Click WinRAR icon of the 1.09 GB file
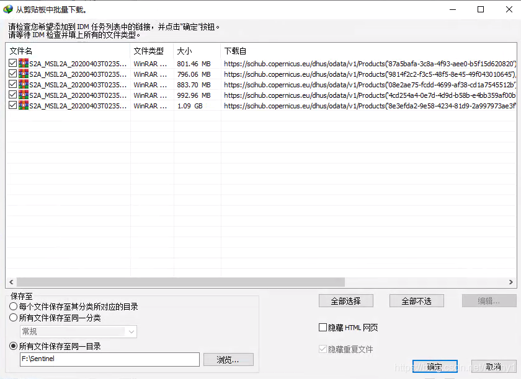521x379 pixels. coord(24,105)
